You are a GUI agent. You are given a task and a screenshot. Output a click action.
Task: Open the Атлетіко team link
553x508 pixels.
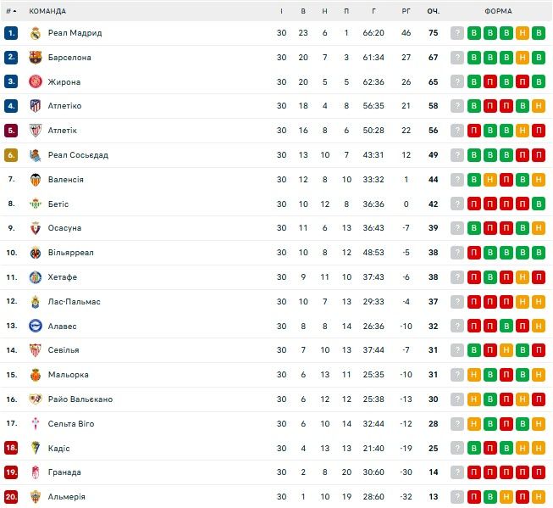[x=65, y=106]
